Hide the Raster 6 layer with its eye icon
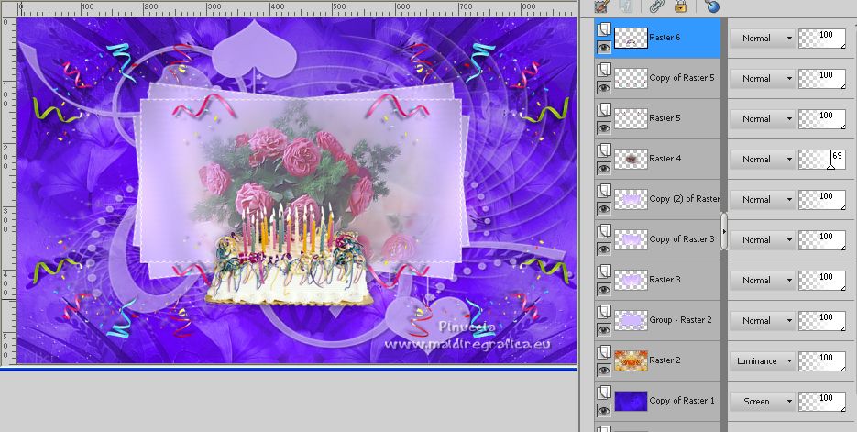This screenshot has height=432, width=857. (x=603, y=48)
